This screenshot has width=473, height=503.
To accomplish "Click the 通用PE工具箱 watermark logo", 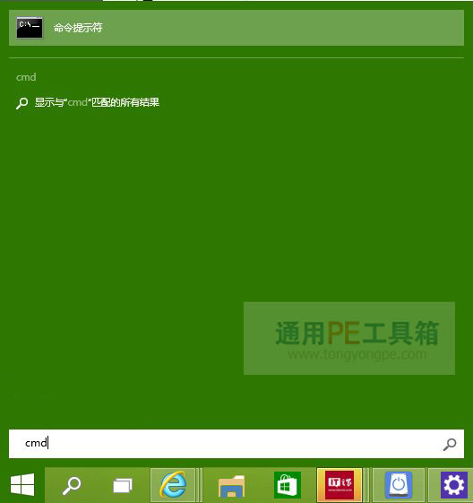I will pyautogui.click(x=357, y=334).
